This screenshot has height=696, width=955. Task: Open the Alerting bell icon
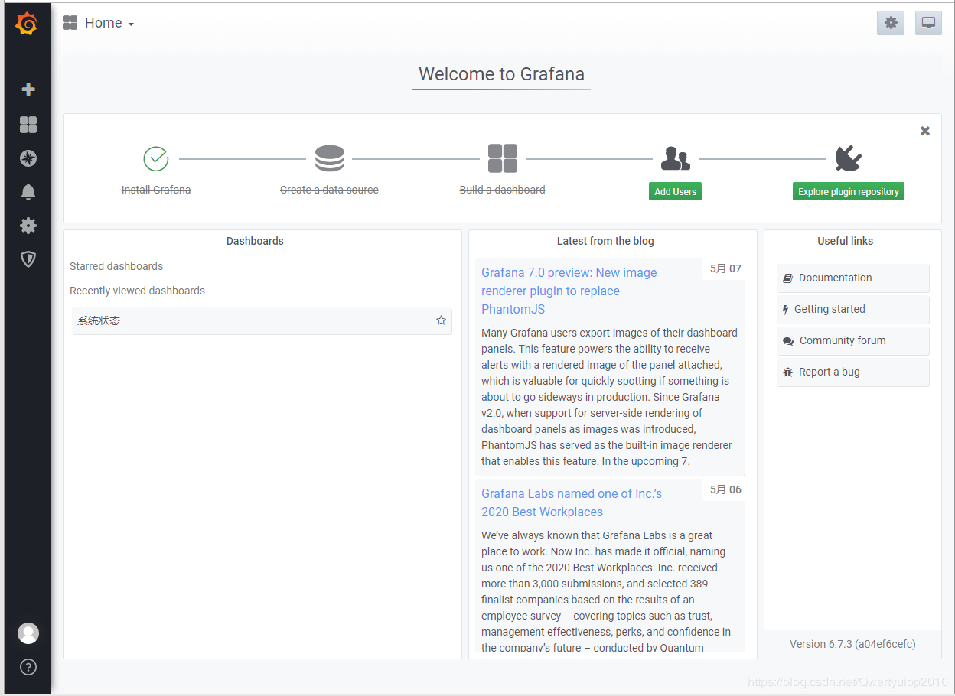point(28,192)
